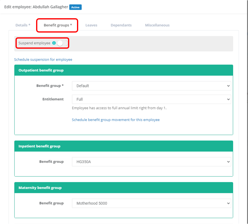The image size is (248, 224).
Task: Open the Miscellaneous tab
Action: click(x=157, y=25)
